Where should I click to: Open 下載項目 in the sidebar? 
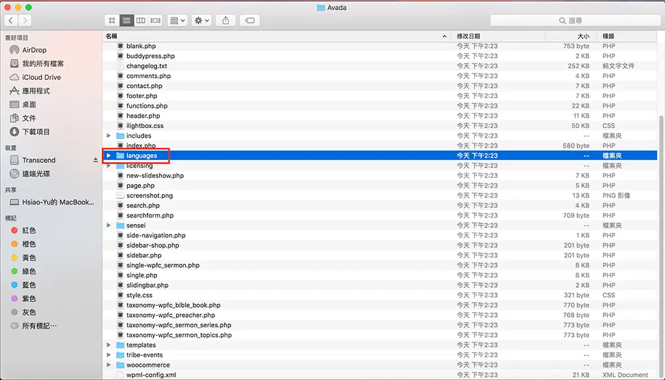click(29, 132)
